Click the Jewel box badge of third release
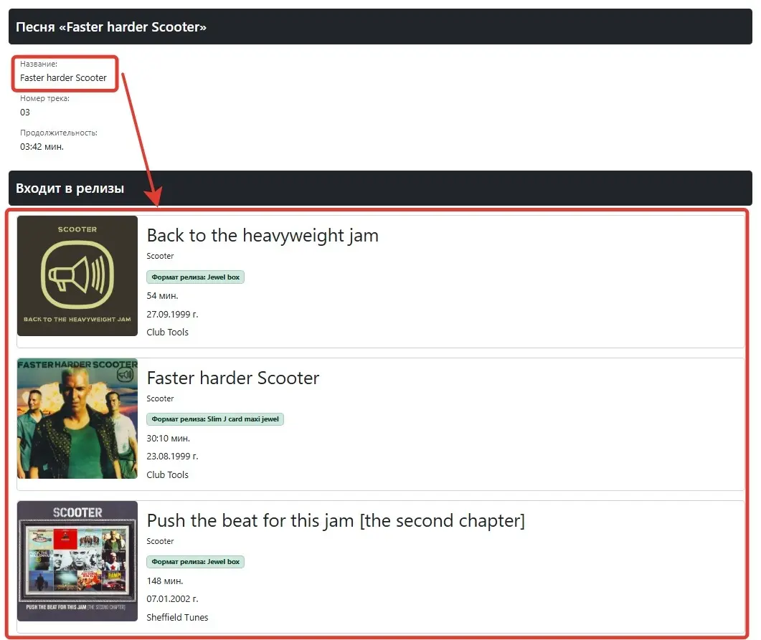 point(196,561)
